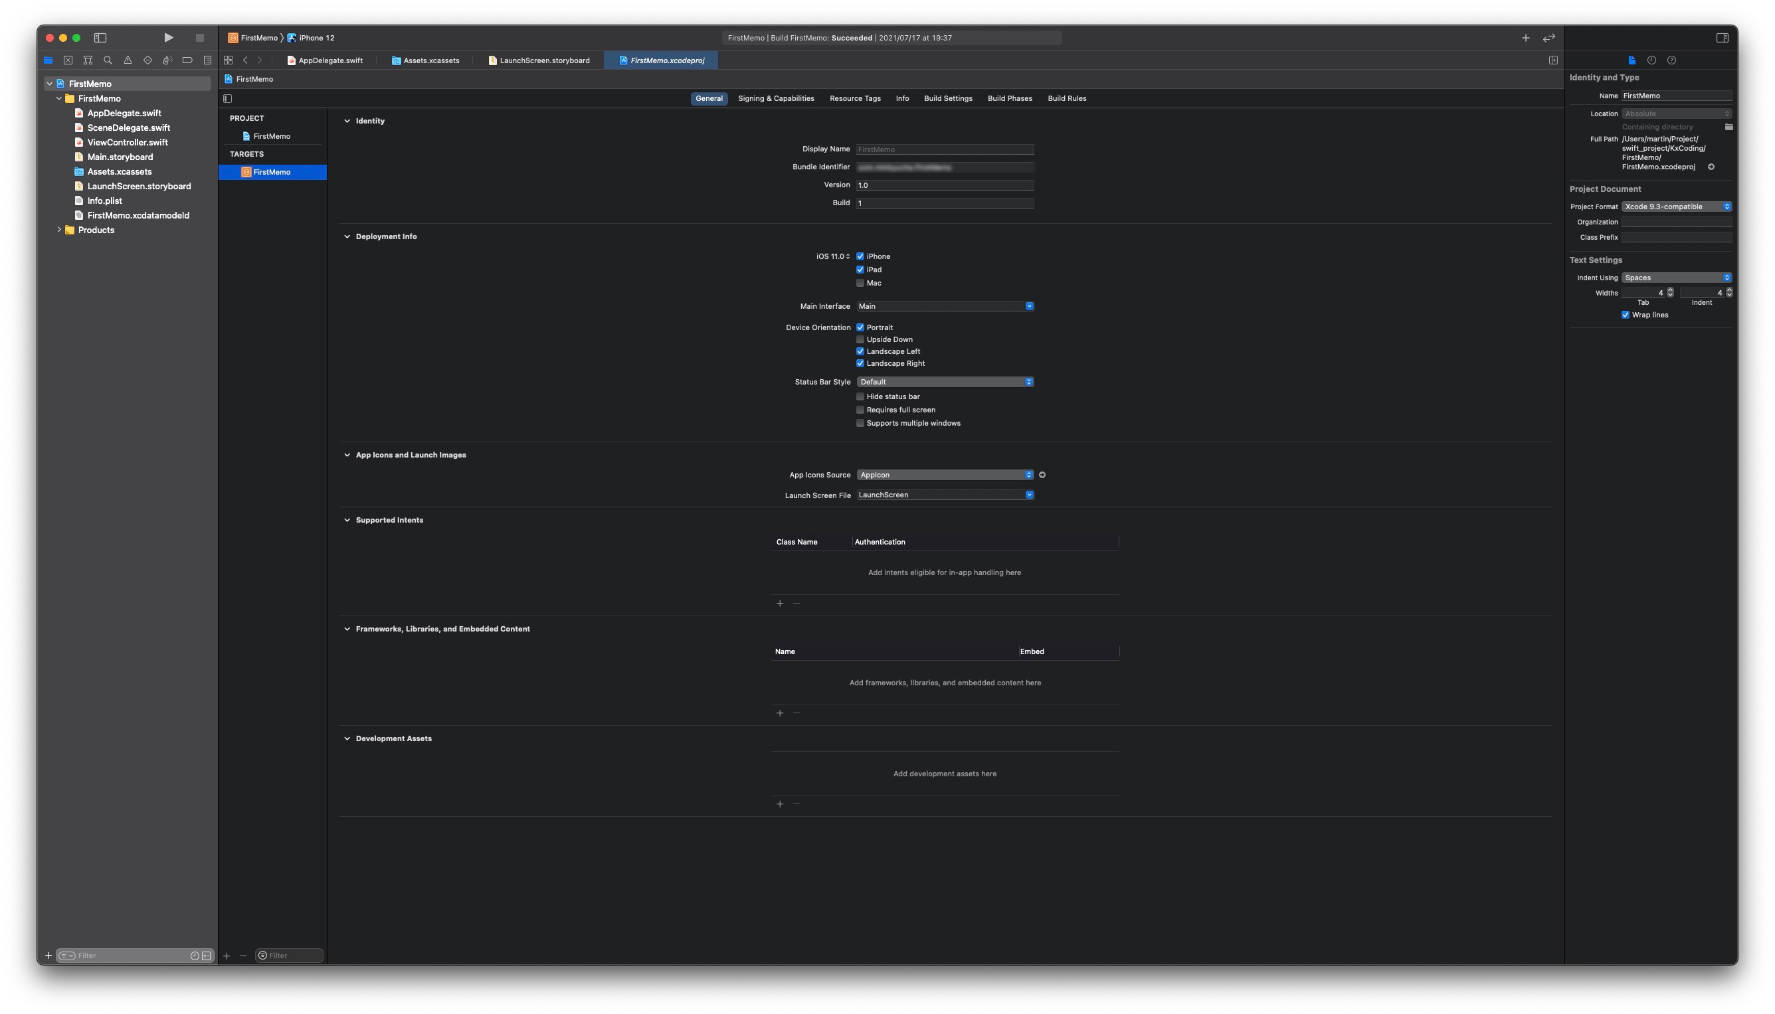Open the LaunchScreen.storyboard editor tab
This screenshot has width=1775, height=1014.
543,60
